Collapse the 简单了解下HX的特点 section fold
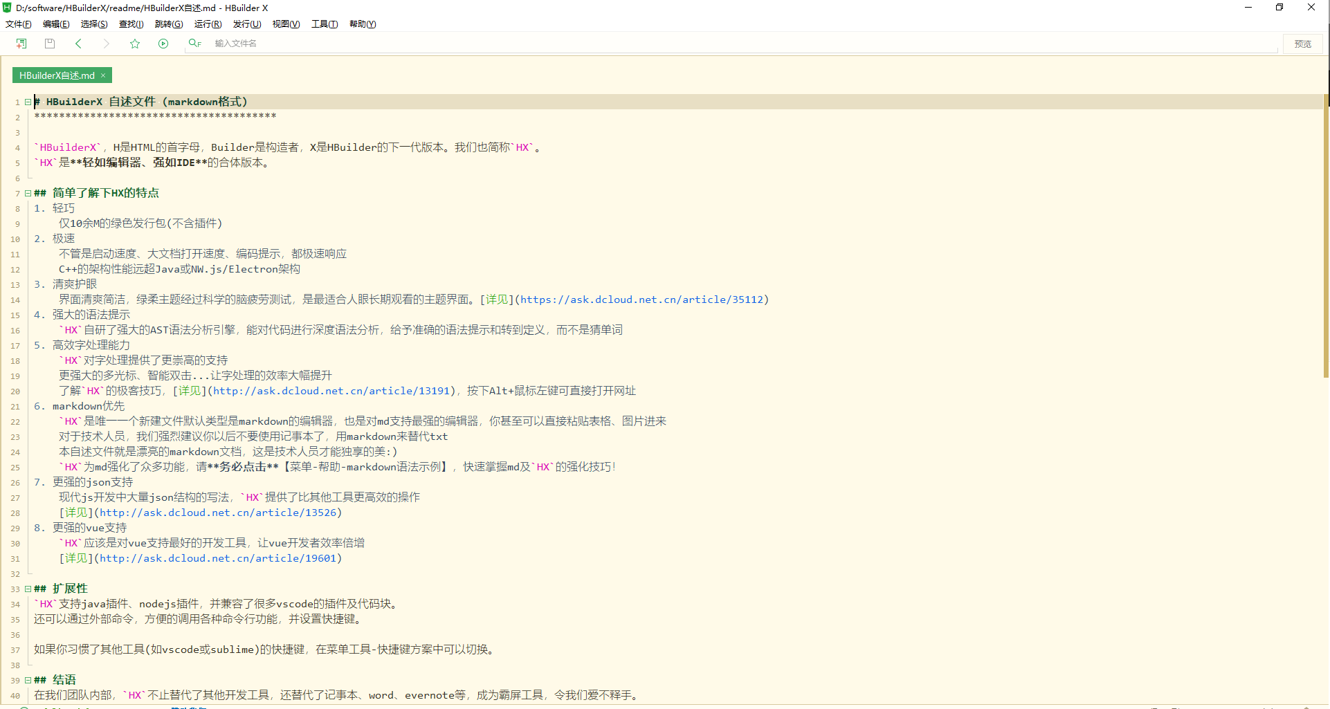This screenshot has width=1330, height=709. pyautogui.click(x=28, y=194)
